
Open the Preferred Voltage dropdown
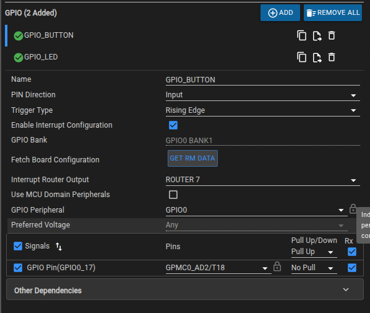[257, 225]
